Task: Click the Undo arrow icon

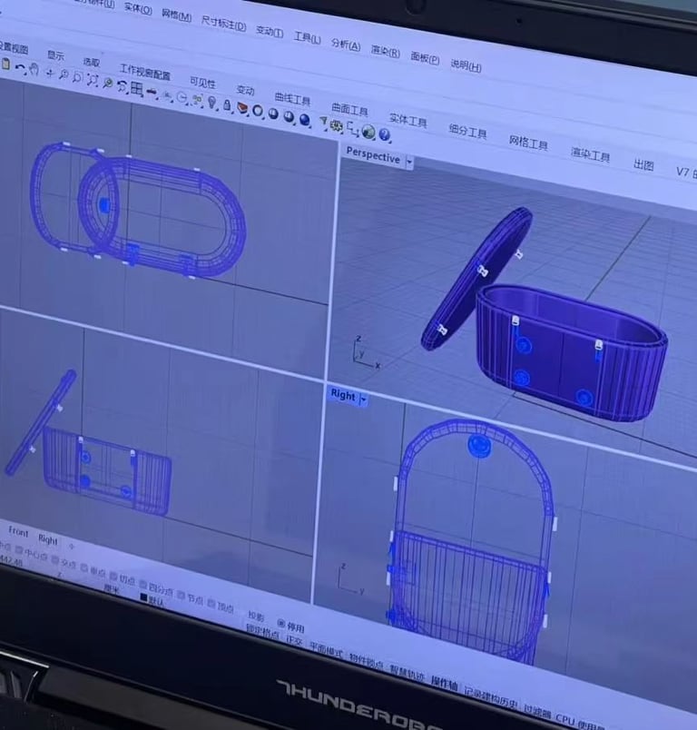Action: click(x=20, y=68)
